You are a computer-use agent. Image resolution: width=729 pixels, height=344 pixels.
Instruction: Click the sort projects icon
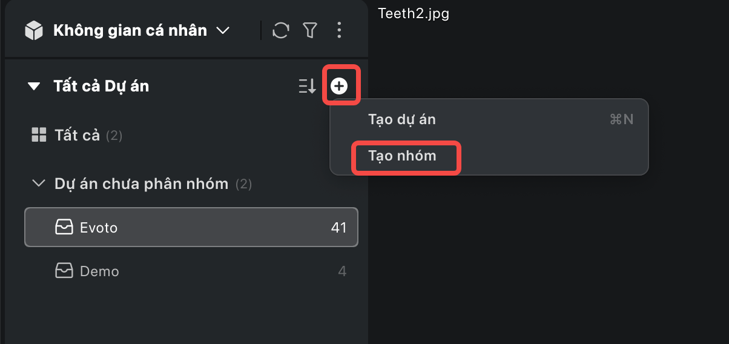pos(308,87)
